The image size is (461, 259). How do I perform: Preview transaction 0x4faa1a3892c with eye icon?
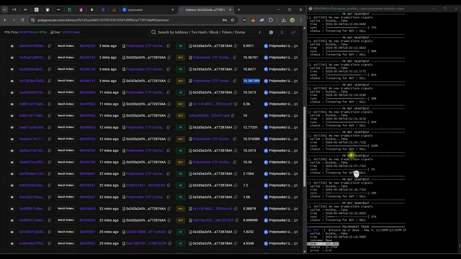(x=12, y=58)
